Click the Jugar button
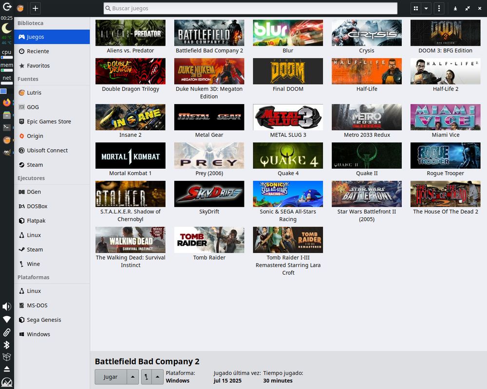 (111, 376)
